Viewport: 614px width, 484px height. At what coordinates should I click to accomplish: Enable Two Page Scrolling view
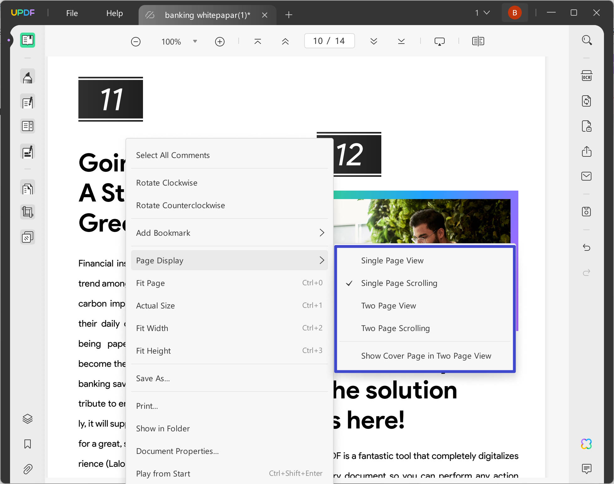[x=395, y=328]
